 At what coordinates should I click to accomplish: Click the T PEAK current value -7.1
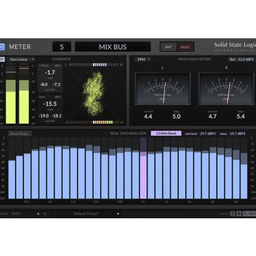pyautogui.click(x=56, y=84)
